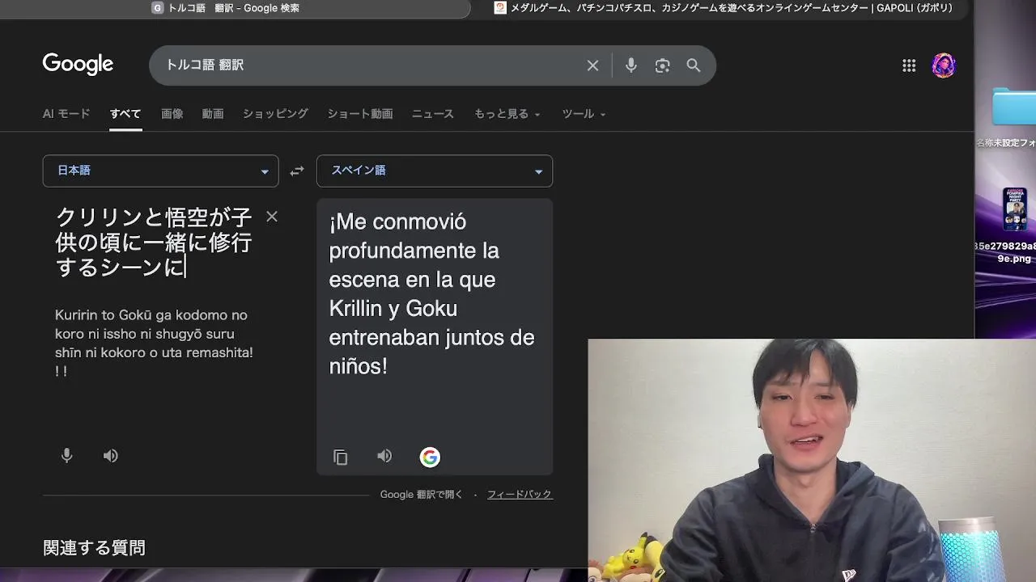Image resolution: width=1036 pixels, height=582 pixels.
Task: Listen to the Spanish translation
Action: [x=384, y=456]
